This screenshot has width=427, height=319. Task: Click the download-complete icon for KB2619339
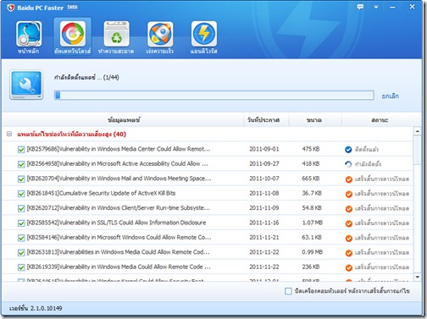click(349, 267)
